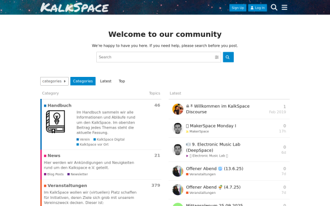Click the 379 topics count for Veranstaltungen
Viewport: 330px width, 206px height.
pos(156,186)
